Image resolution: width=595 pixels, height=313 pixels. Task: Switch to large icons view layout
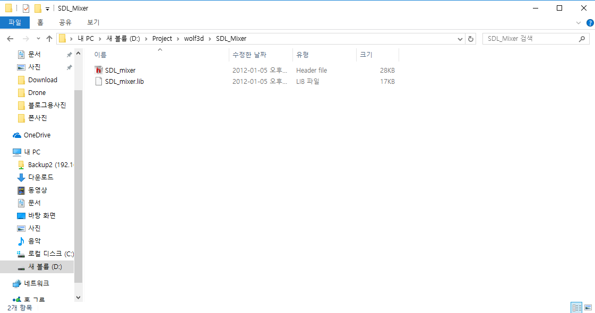point(588,307)
